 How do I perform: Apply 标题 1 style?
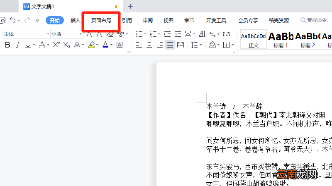281,40
